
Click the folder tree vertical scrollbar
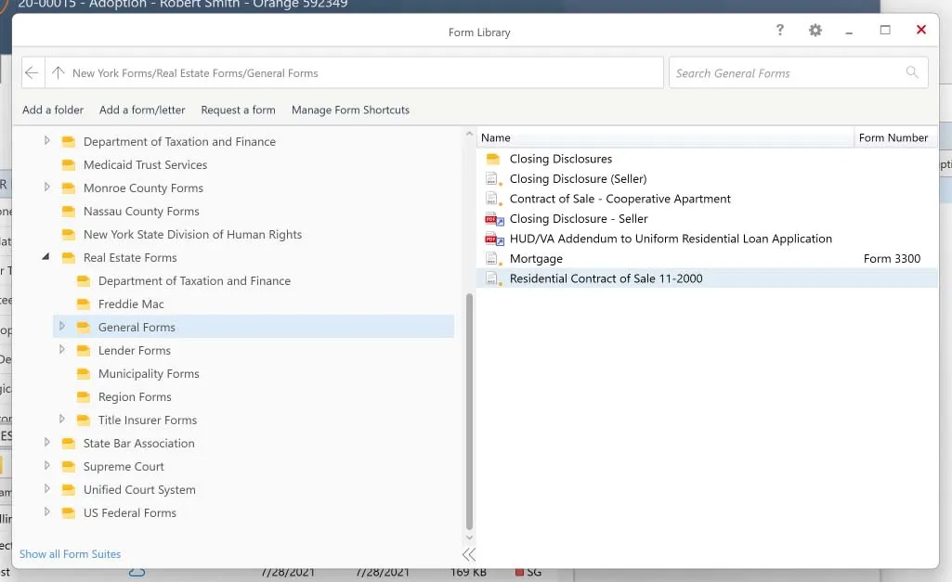click(x=469, y=411)
